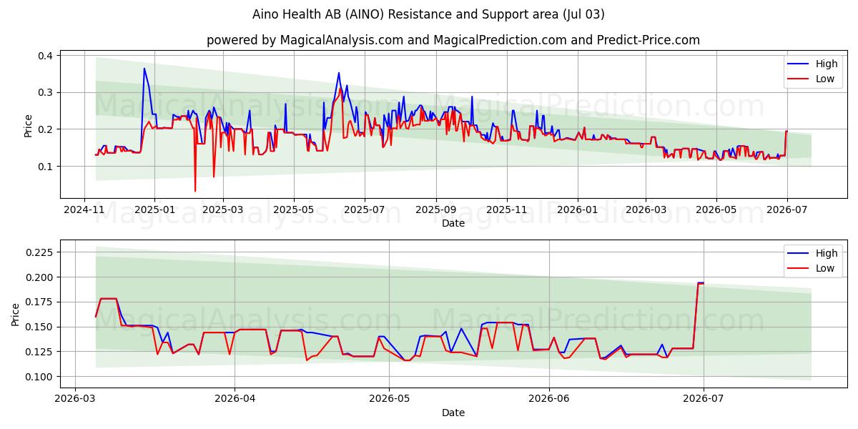Screen dimensions: 858x429
Task: Click the '0.200' y-axis tick on the lower chart
Action: [39, 277]
